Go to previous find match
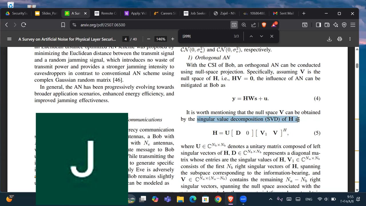Viewport: 366px width, 206px height. (251, 36)
